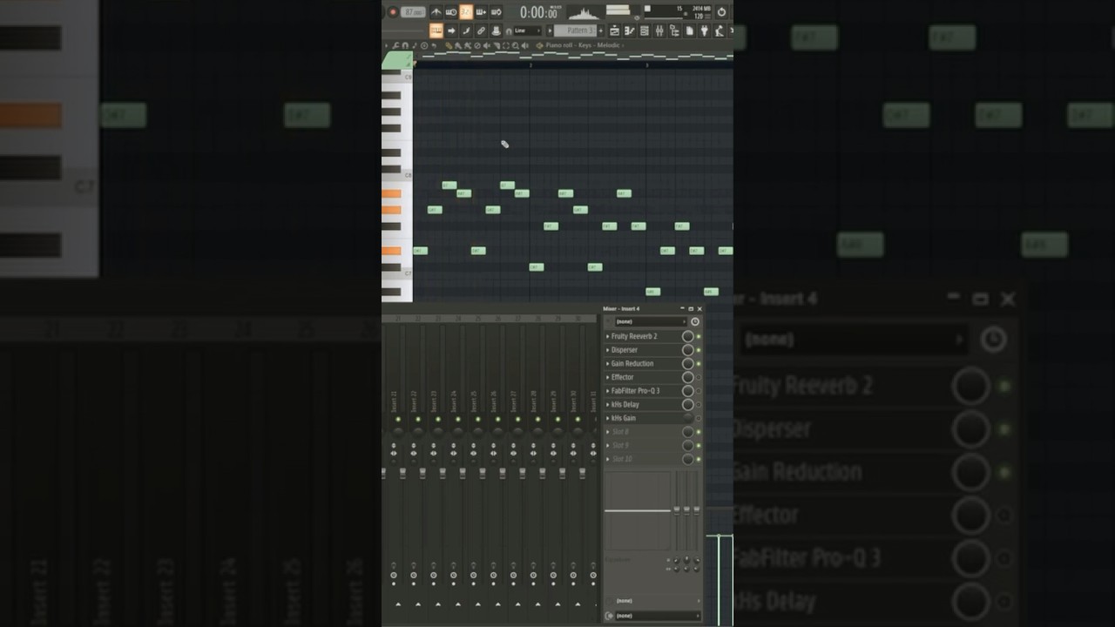Select the empty Slot 8 effect slot
The height and width of the screenshot is (627, 1115).
(620, 432)
